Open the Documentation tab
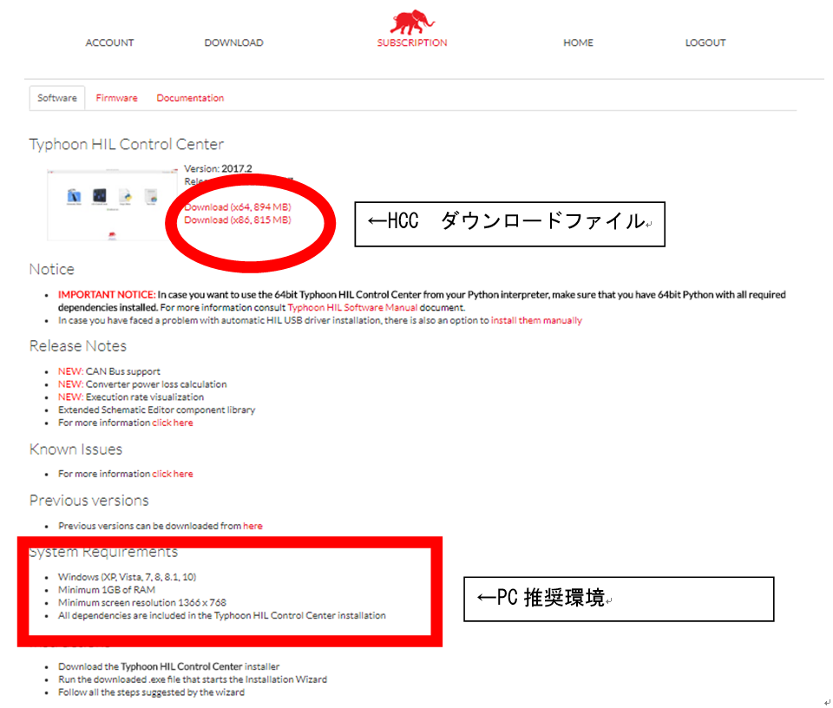Viewport: 833px width, 708px height. point(190,98)
